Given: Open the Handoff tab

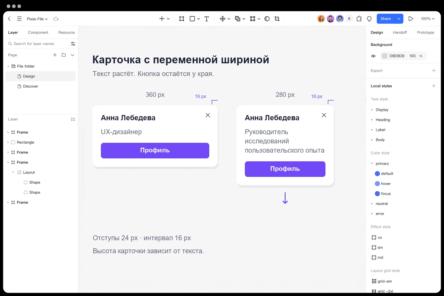Looking at the screenshot, I should click(400, 32).
